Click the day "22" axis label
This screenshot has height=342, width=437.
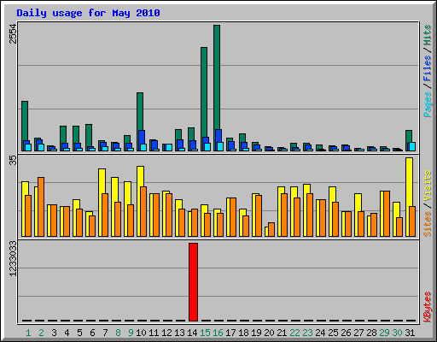(x=294, y=333)
